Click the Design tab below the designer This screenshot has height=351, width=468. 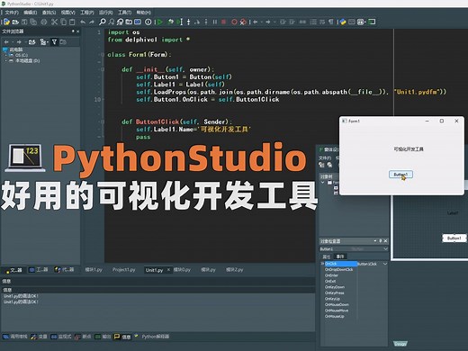(x=400, y=344)
